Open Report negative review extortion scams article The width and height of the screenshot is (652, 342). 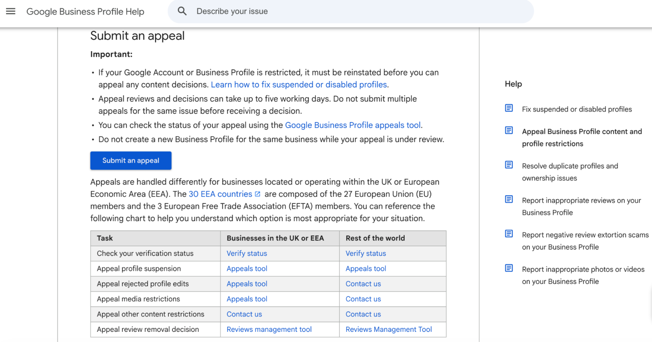(585, 241)
